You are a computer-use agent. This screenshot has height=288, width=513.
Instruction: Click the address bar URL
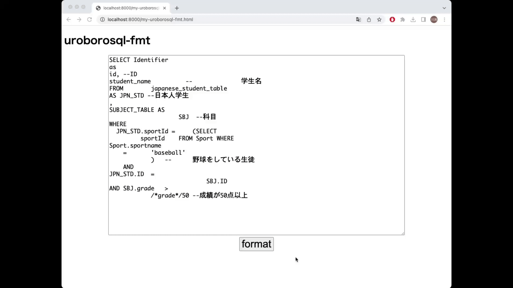[150, 19]
